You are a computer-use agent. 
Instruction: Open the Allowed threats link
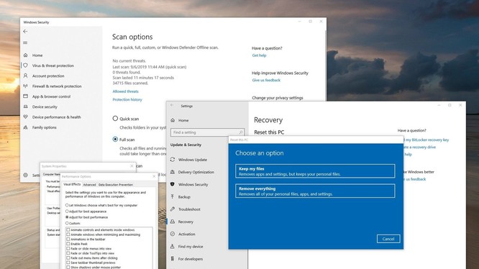(x=126, y=91)
